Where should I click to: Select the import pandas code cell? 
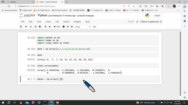click(x=97, y=40)
